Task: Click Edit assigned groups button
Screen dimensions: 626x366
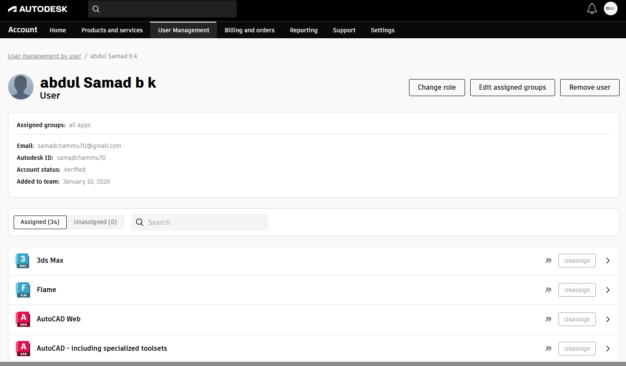Action: pyautogui.click(x=513, y=88)
